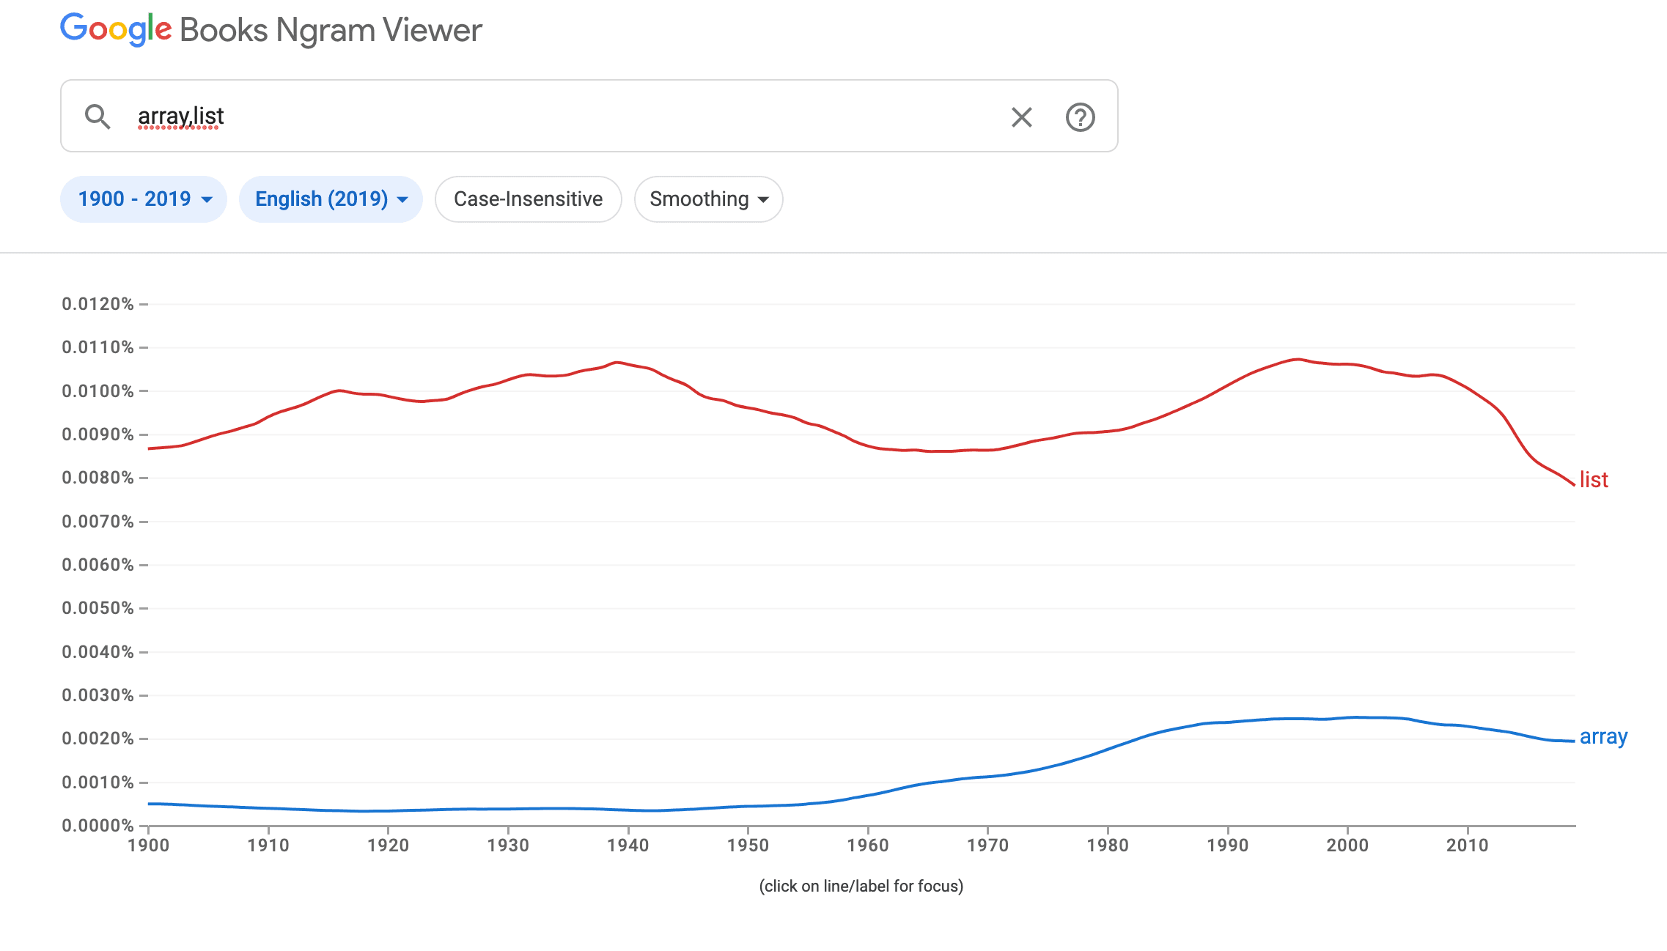Click the search icon inside the query box
The image size is (1667, 951).
(98, 116)
